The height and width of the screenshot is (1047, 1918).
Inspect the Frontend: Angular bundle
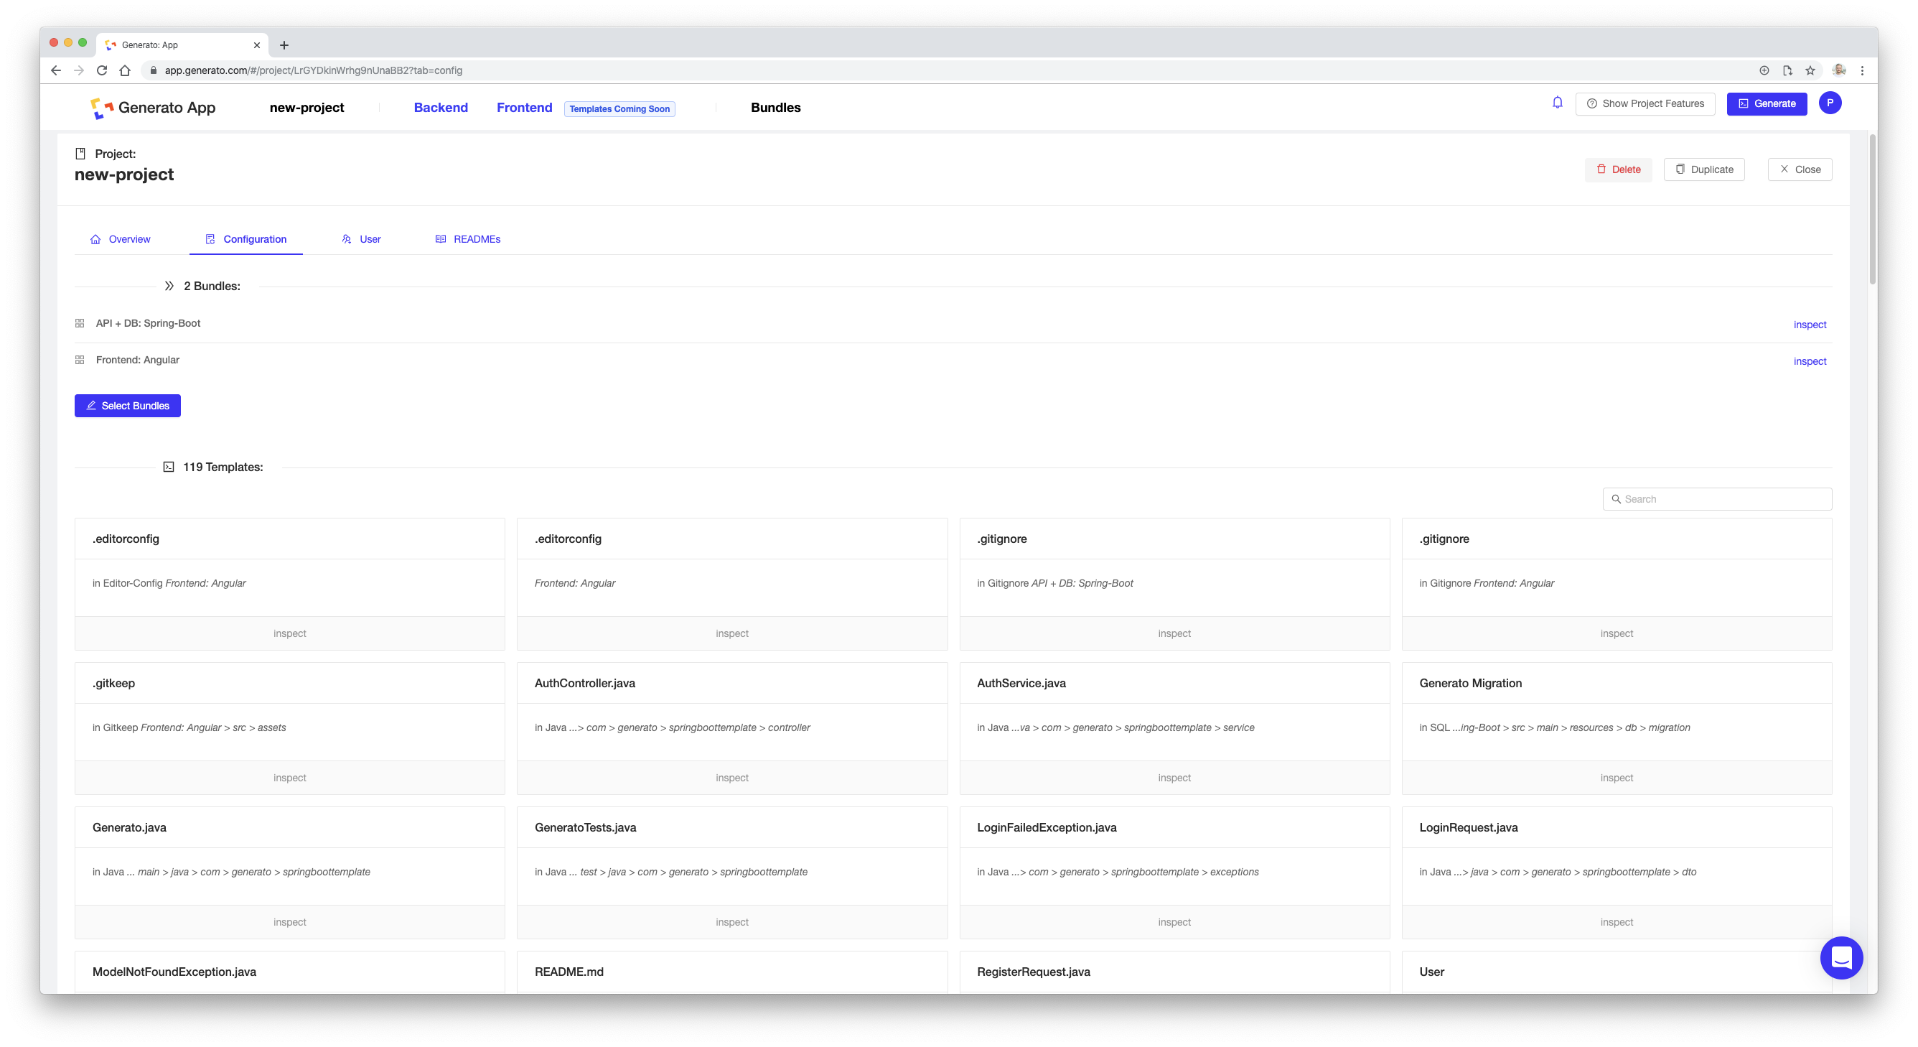tap(1810, 361)
